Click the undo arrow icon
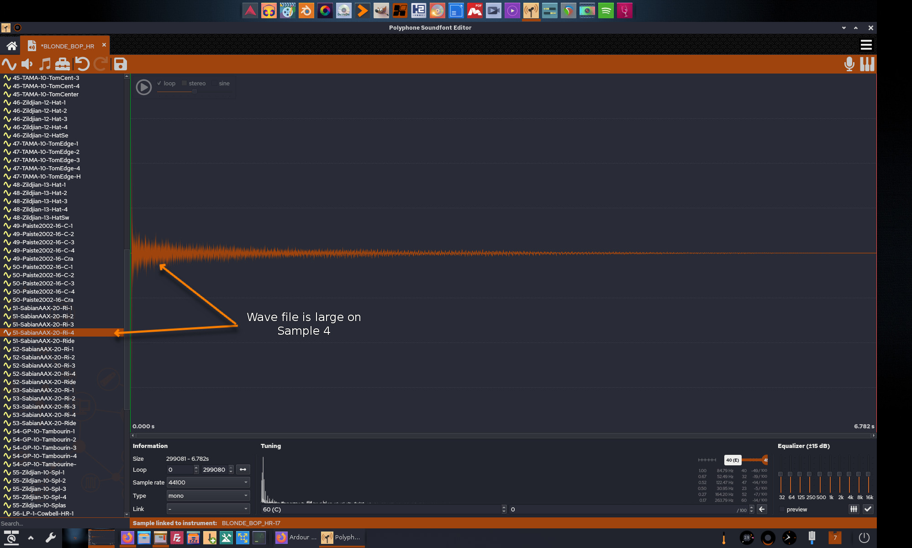912x548 pixels. 82,64
